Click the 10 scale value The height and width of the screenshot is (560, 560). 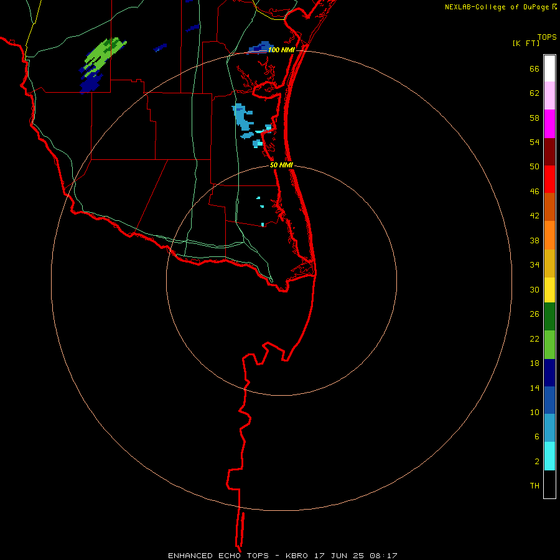point(534,412)
